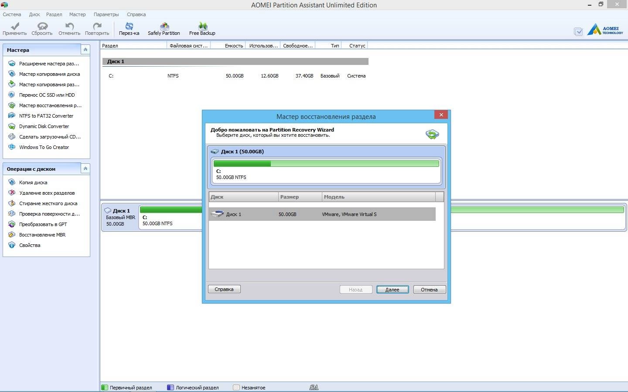628x392 pixels.
Task: Select Копия диска operation
Action: point(27,182)
